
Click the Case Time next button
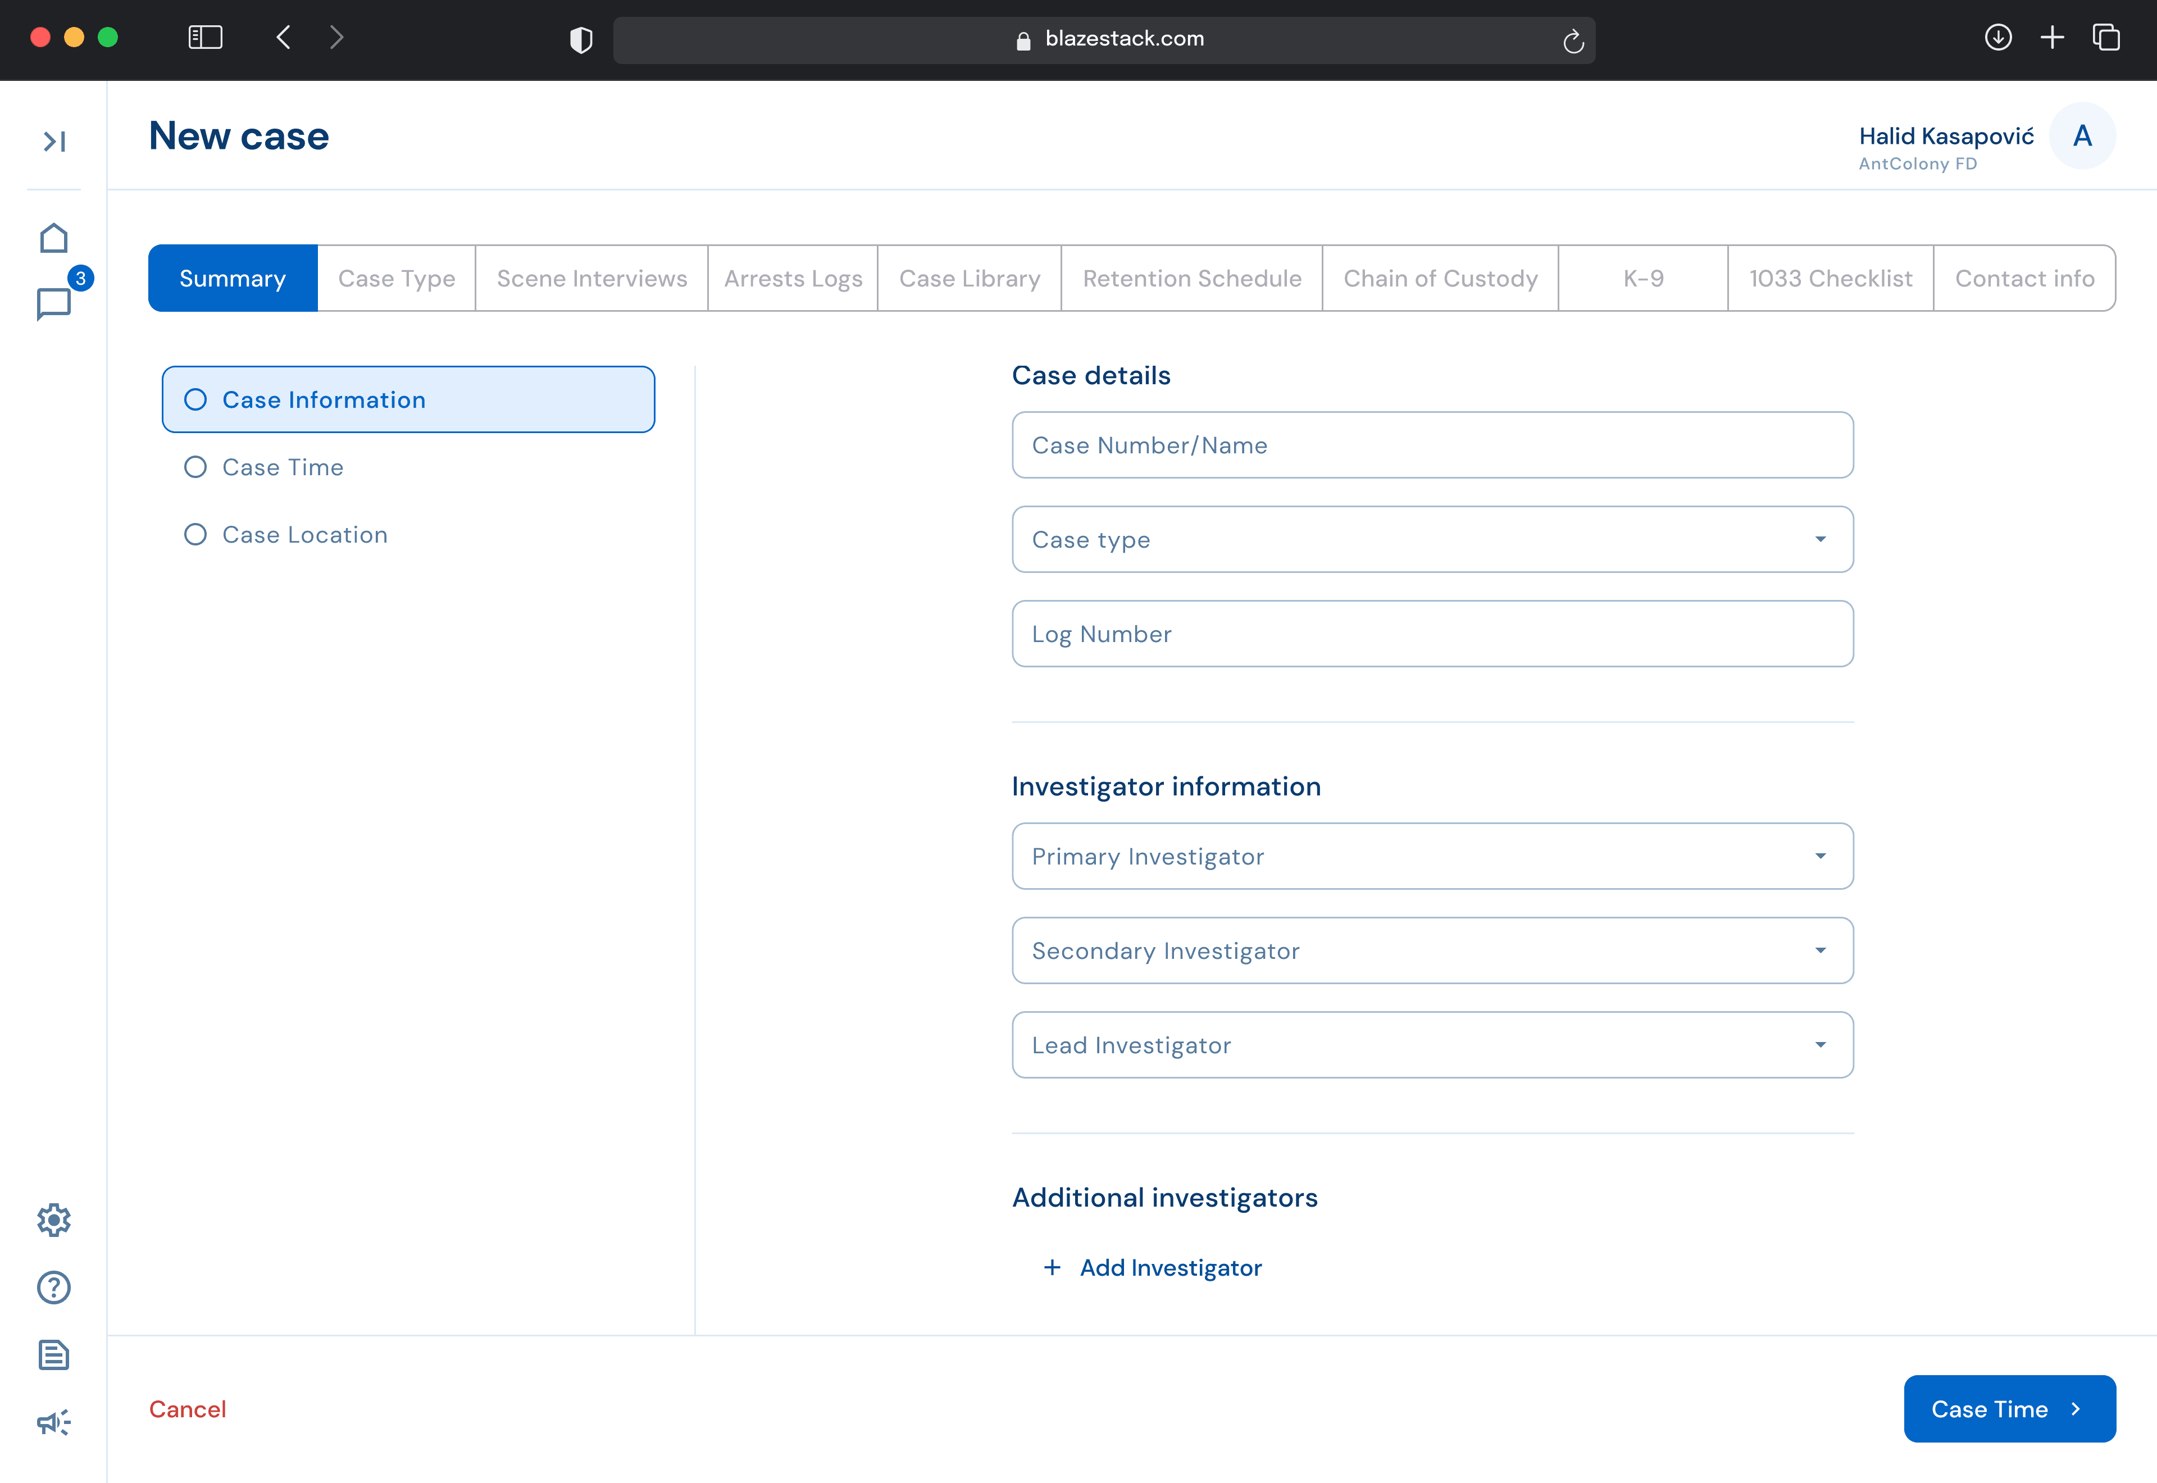[2008, 1409]
